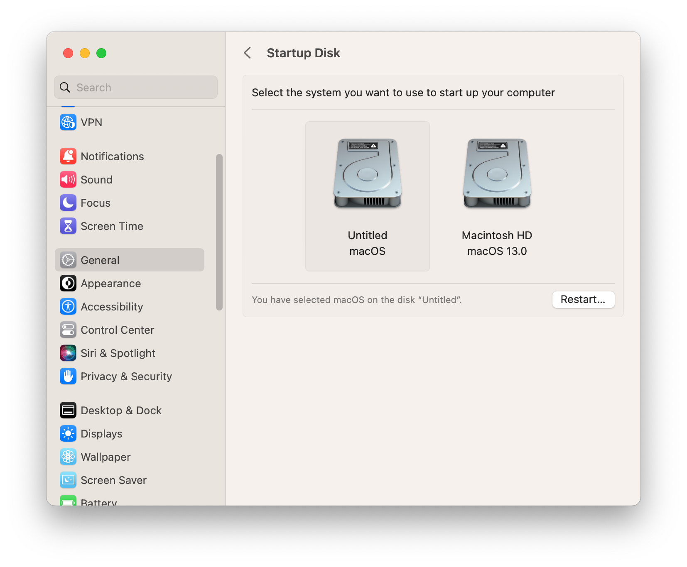Open VPN settings via its globe icon

pyautogui.click(x=68, y=122)
